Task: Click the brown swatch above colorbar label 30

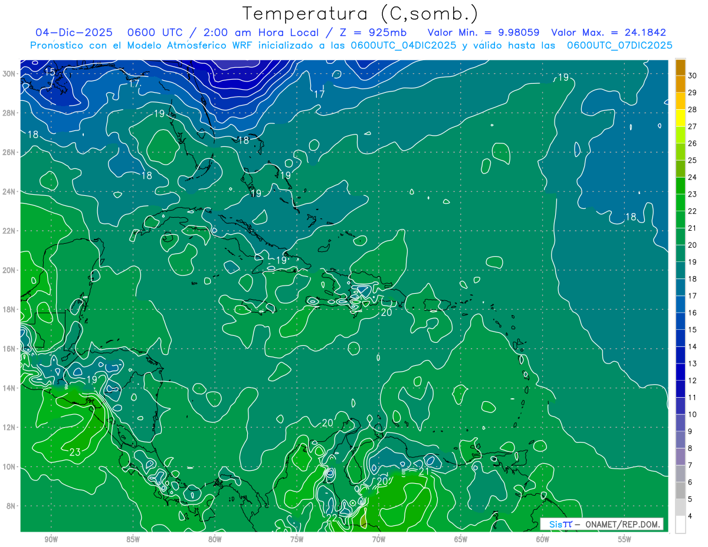Action: (680, 67)
